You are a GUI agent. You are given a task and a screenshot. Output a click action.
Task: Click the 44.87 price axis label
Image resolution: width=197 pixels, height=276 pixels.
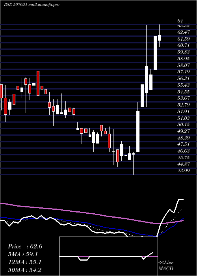tap(184, 164)
